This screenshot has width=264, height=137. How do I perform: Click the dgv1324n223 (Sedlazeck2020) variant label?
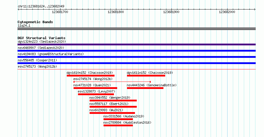pos(42,42)
